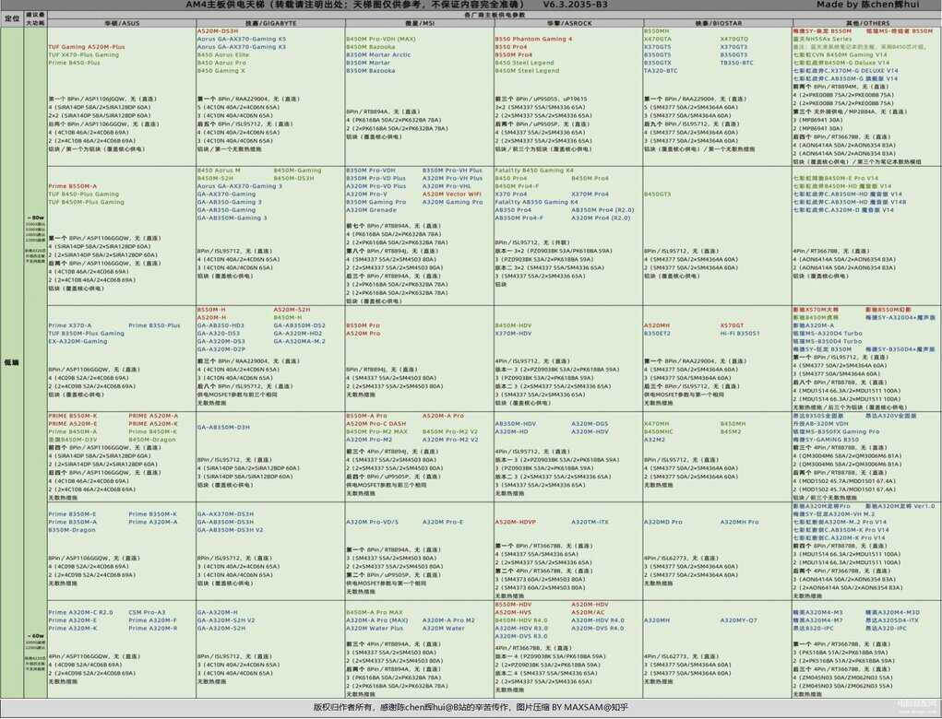Click Aorus GA-AX370-Gaming 3 entry
942x719 pixels.
coord(240,186)
